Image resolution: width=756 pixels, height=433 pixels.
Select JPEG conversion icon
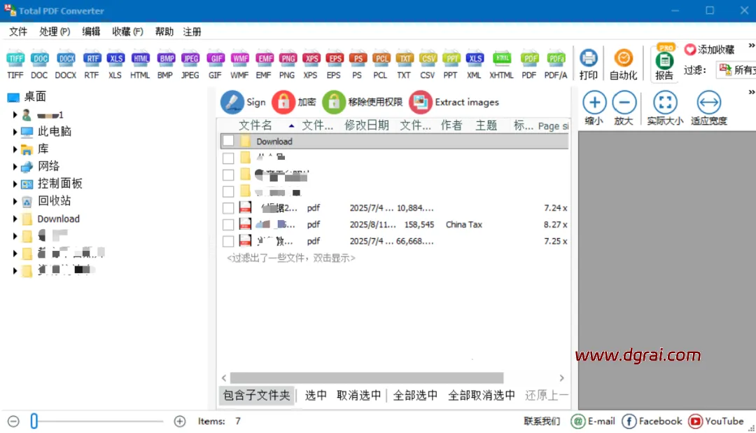point(190,64)
